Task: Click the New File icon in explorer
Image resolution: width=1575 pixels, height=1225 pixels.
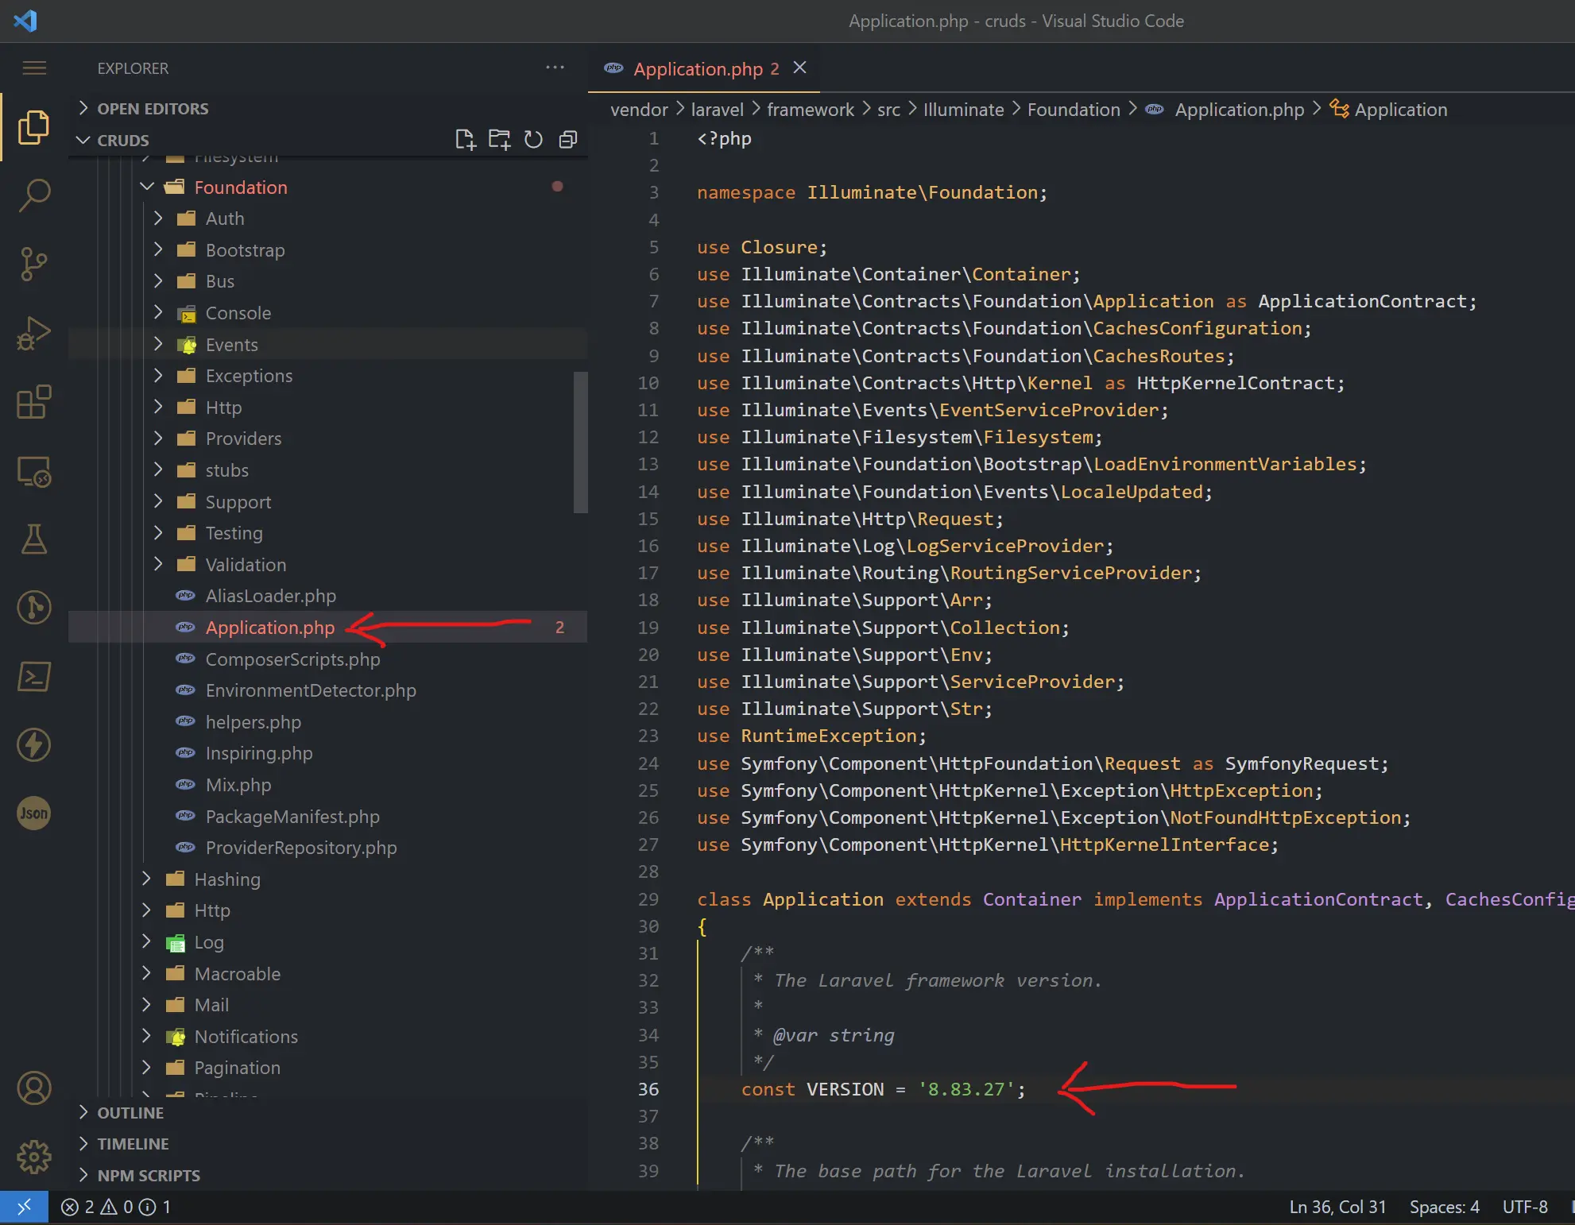Action: coord(465,140)
